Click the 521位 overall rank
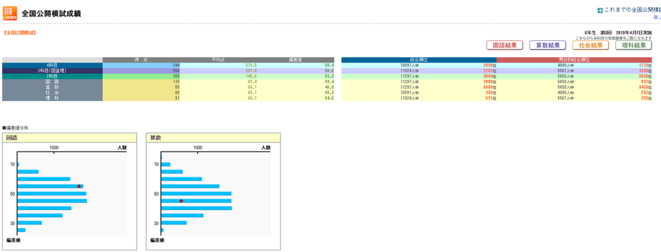 [x=490, y=98]
